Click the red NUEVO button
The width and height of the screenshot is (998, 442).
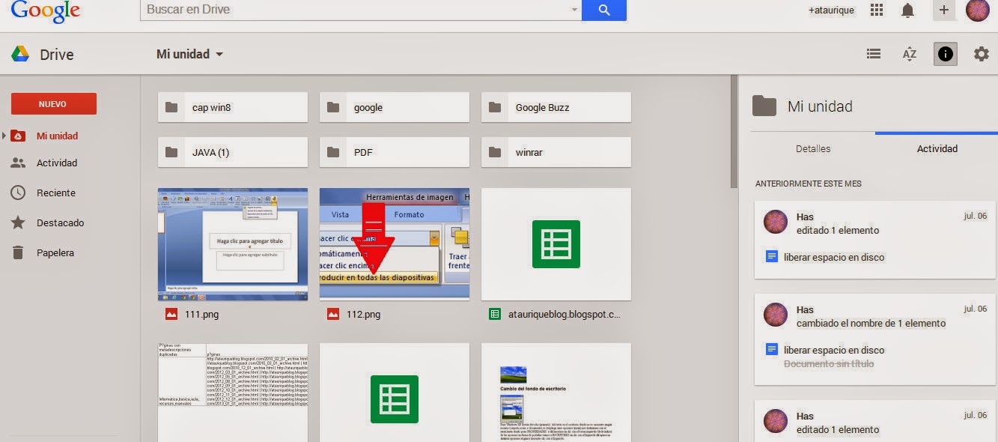click(54, 103)
